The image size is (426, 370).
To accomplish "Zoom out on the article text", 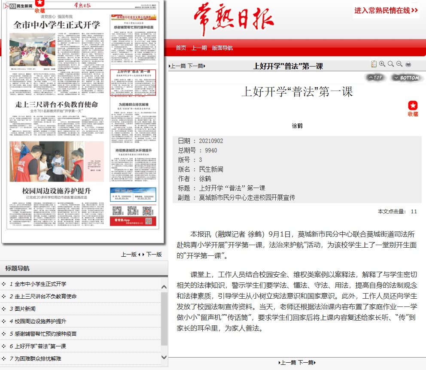I will (x=399, y=64).
